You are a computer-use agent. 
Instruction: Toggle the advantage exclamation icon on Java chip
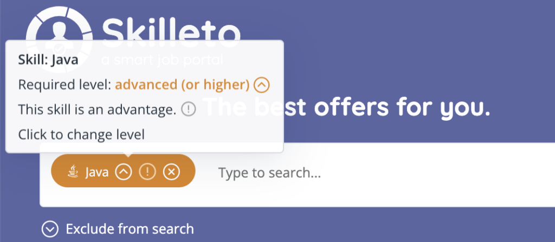[x=147, y=172]
